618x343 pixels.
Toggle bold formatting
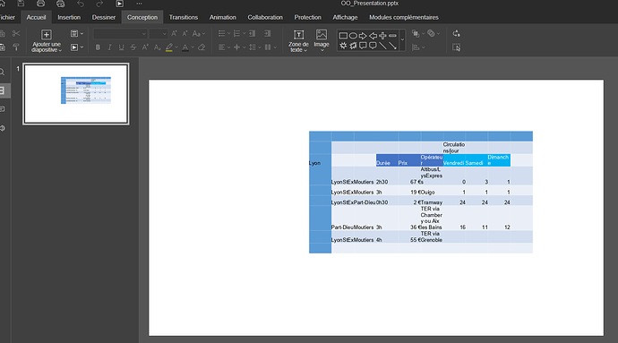pos(98,47)
